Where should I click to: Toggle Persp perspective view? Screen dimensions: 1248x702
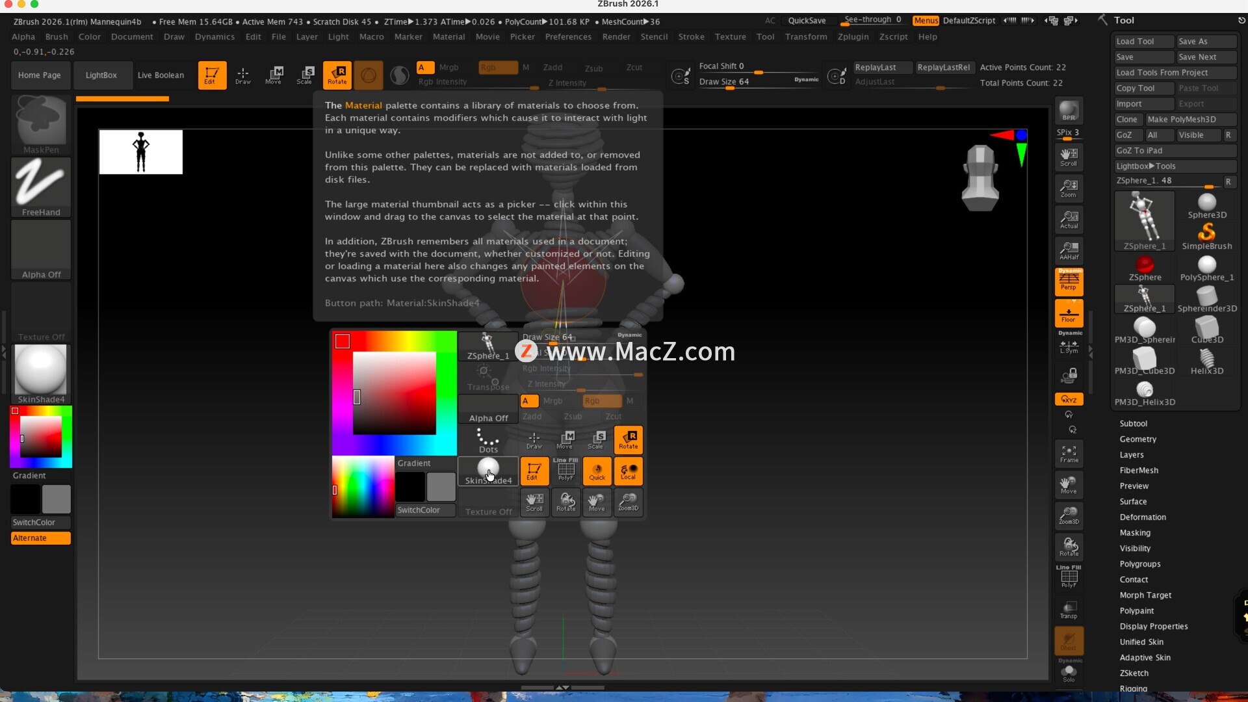coord(1069,281)
